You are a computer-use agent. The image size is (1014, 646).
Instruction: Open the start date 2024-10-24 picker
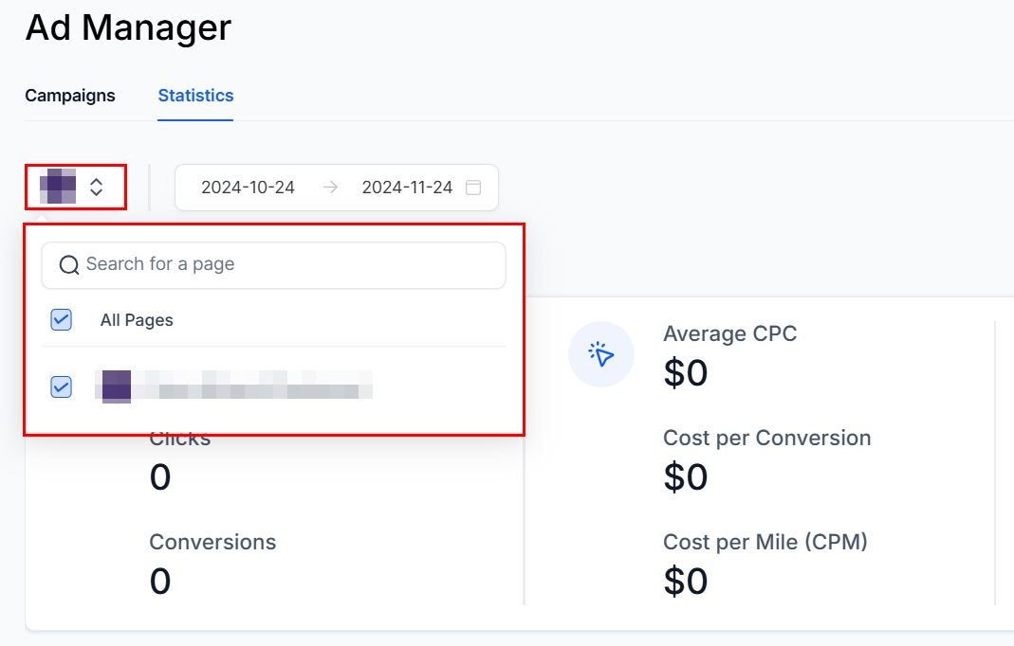pos(248,188)
